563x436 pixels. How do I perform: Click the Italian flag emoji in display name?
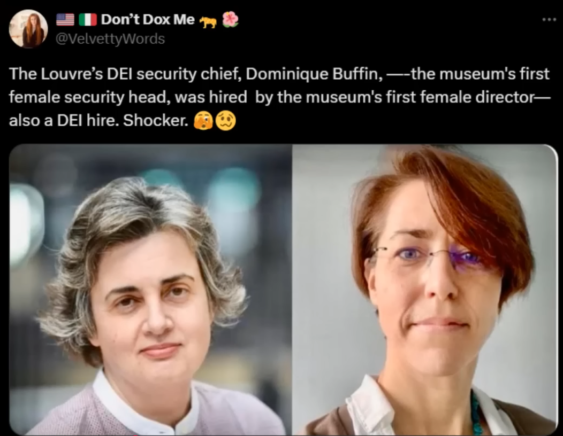point(88,20)
